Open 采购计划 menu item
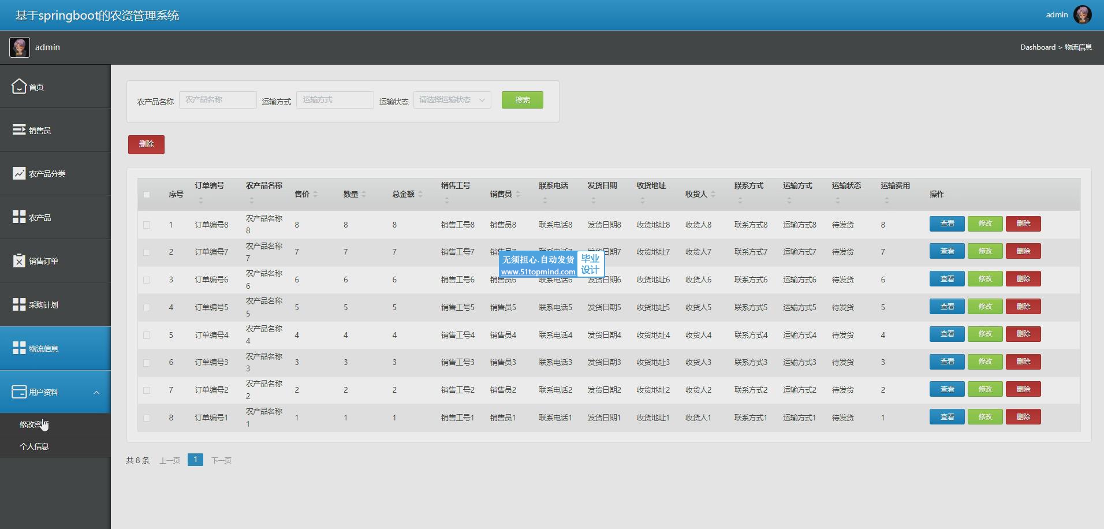This screenshot has height=529, width=1104. pos(55,304)
